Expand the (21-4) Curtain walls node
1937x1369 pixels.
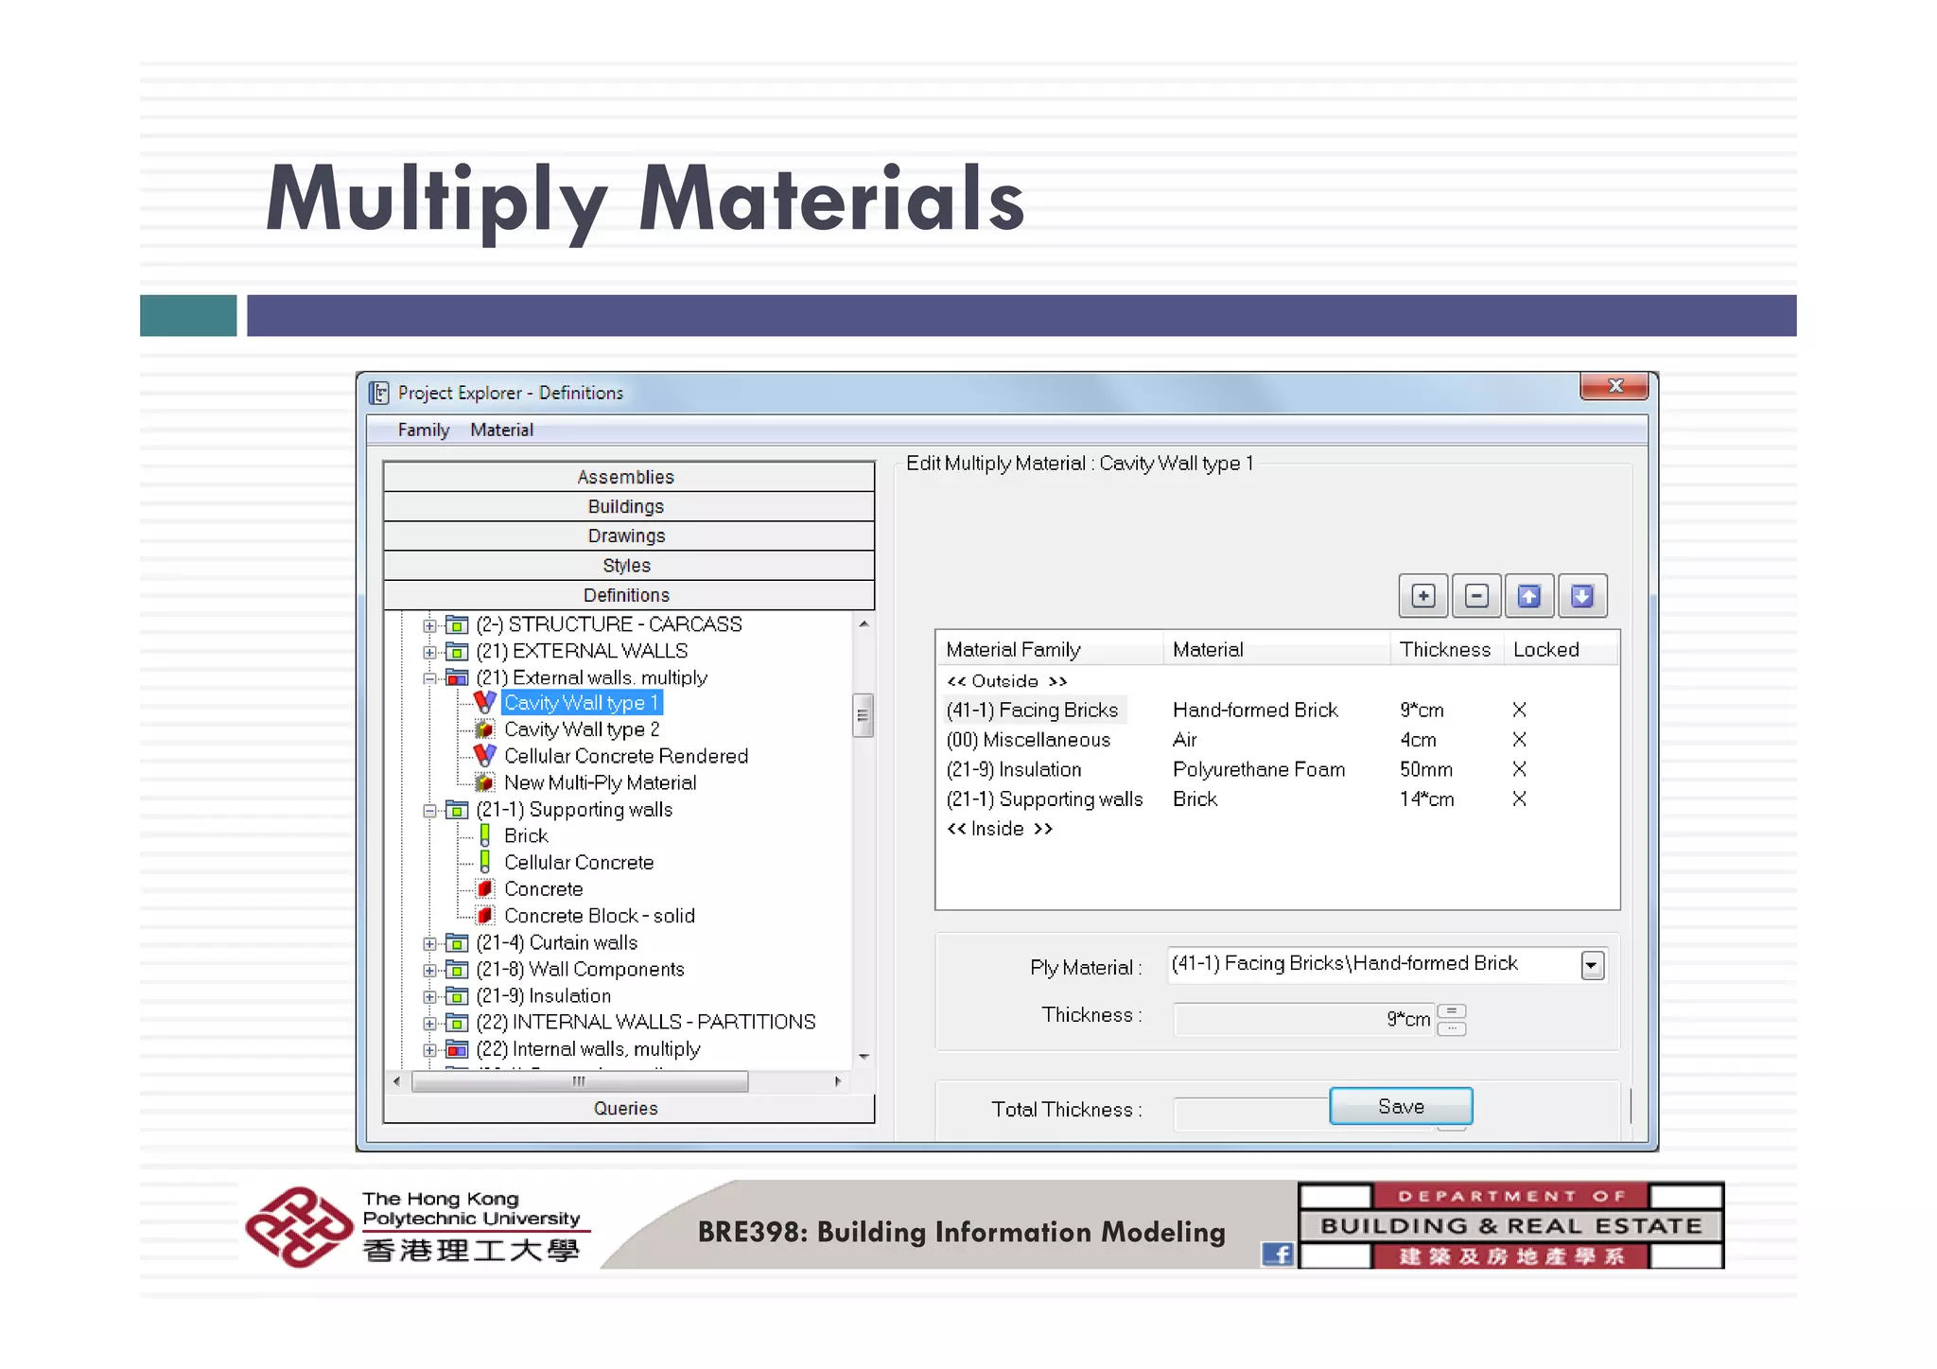coord(429,943)
